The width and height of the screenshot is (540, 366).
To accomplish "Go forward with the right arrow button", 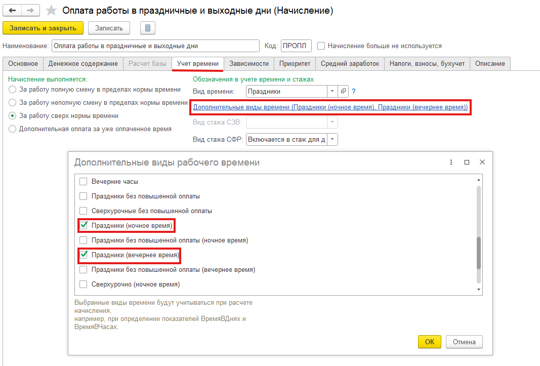I will (30, 10).
